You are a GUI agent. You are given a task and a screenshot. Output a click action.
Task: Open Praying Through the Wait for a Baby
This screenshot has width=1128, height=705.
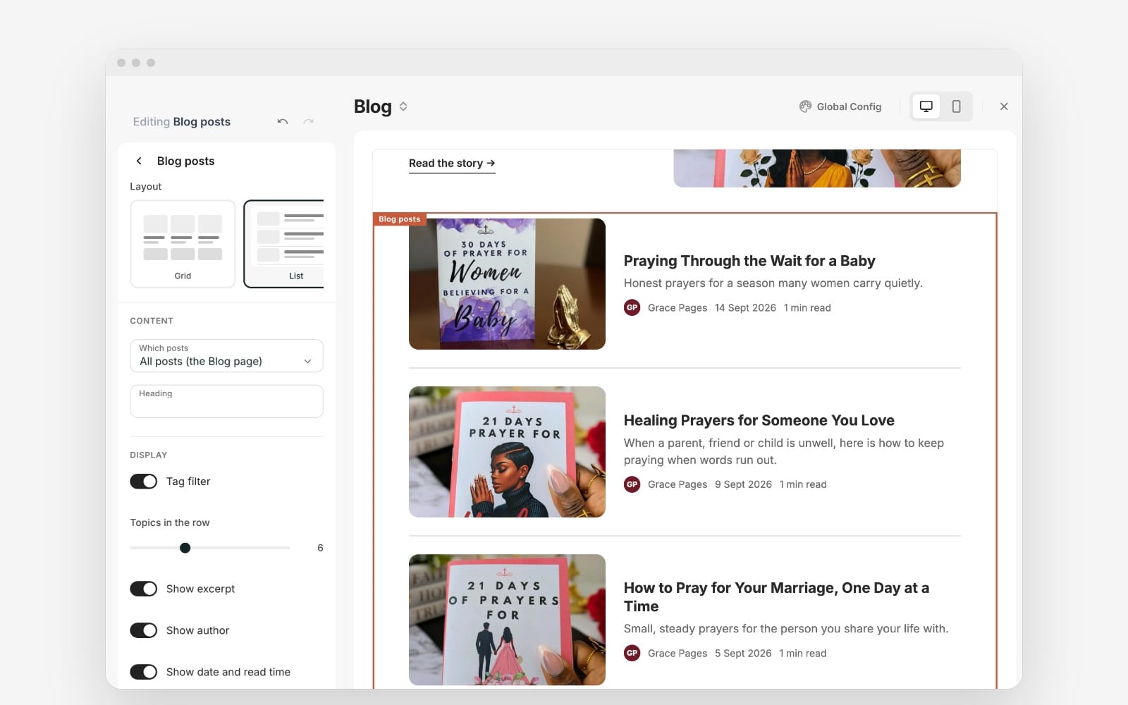tap(749, 261)
